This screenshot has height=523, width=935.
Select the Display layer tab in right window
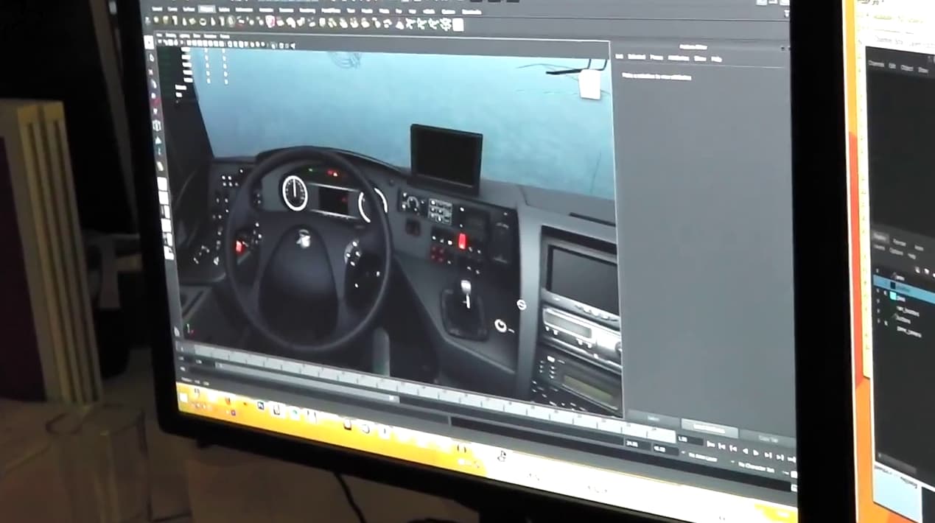880,236
